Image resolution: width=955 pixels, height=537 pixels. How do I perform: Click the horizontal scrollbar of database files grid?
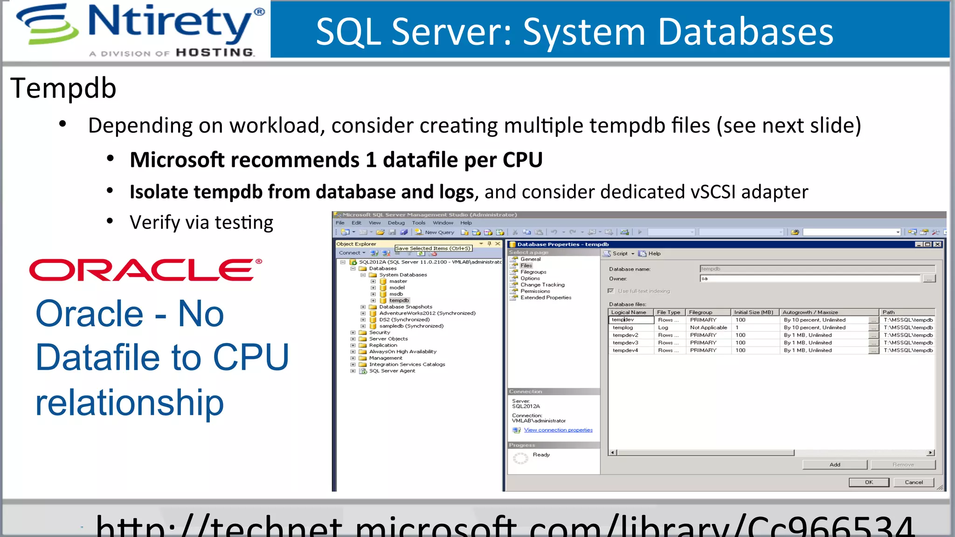(772, 453)
